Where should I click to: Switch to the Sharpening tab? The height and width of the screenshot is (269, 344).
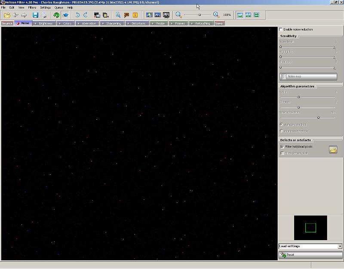[113, 23]
